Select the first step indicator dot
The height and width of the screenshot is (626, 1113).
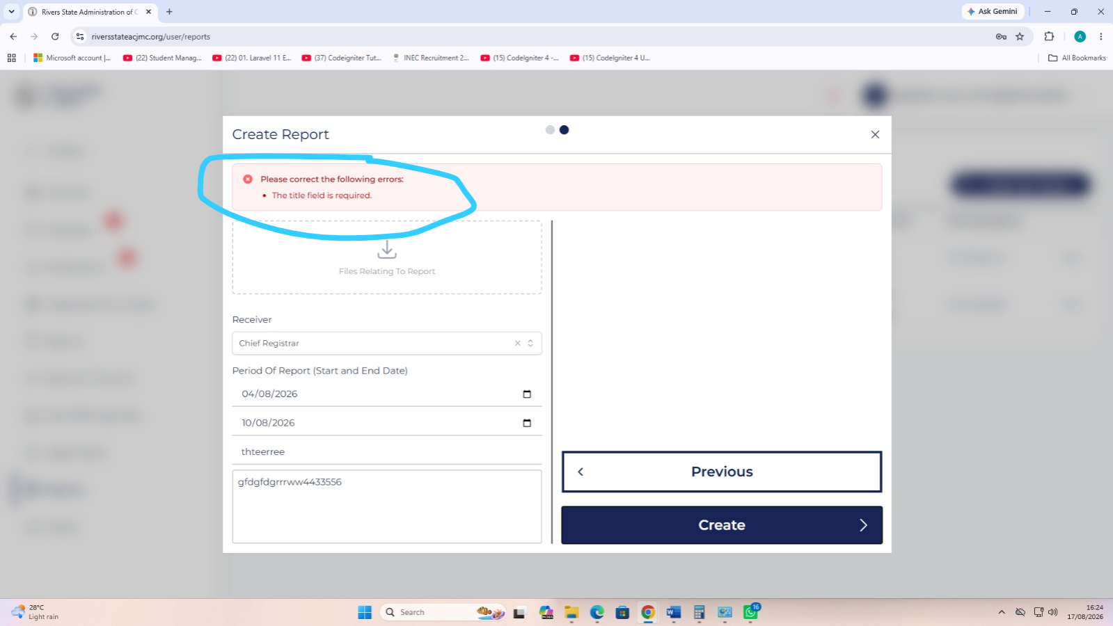click(550, 130)
